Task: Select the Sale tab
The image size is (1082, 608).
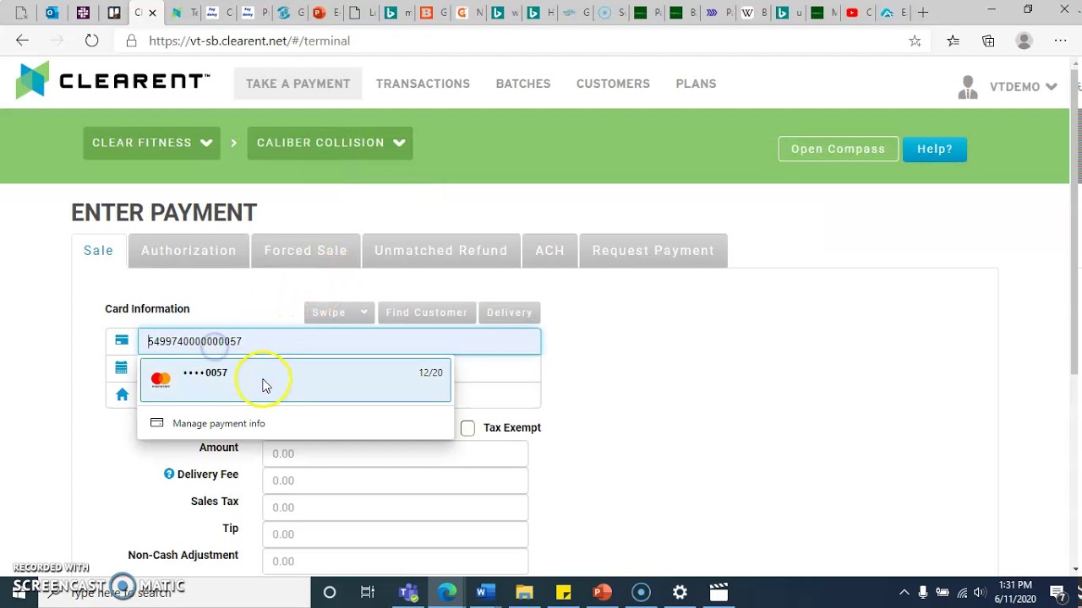Action: [x=98, y=251]
